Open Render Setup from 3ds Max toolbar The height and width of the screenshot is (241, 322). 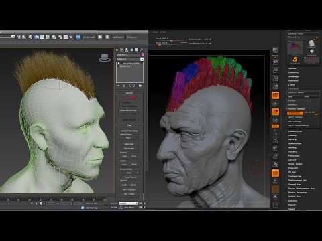60,37
